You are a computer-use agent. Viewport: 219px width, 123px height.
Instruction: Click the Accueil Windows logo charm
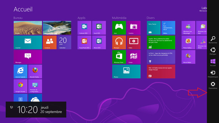pos(213,63)
